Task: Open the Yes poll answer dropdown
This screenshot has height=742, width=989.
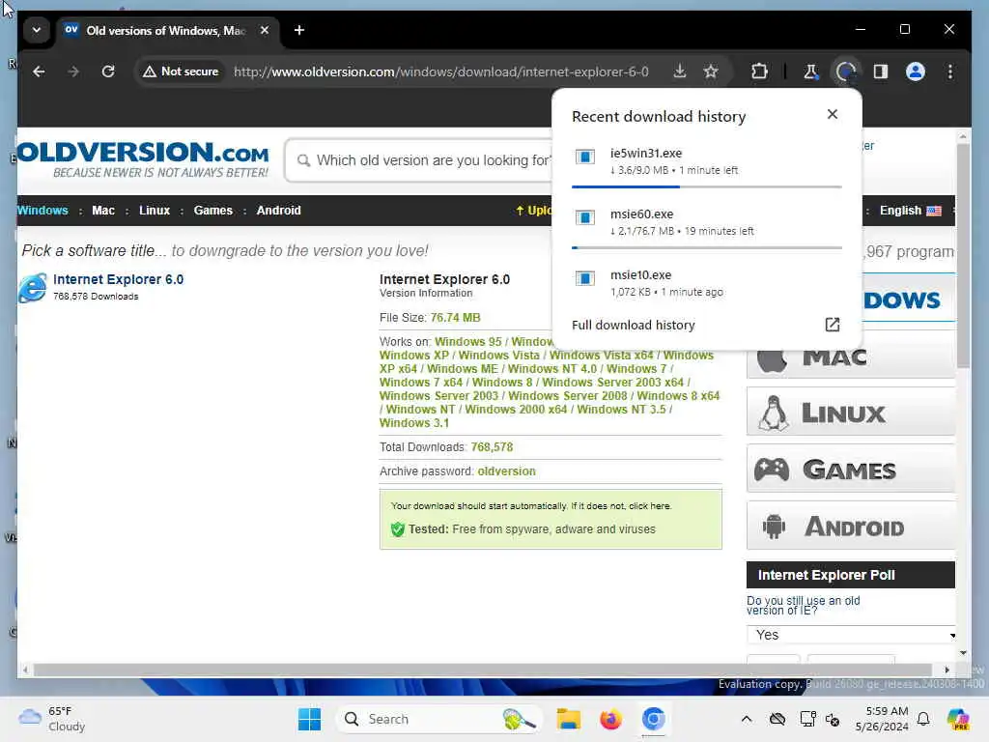Action: coord(852,635)
